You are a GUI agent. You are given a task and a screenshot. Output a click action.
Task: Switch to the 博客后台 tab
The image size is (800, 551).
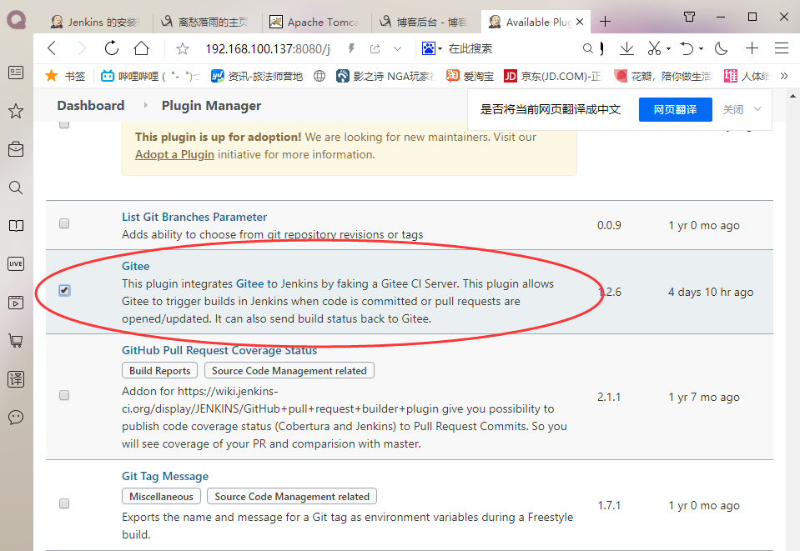click(424, 22)
